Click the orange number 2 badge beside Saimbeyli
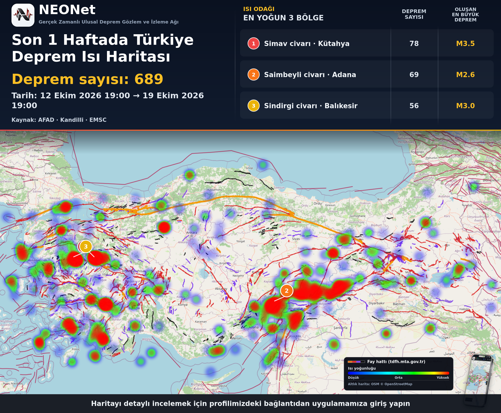 [253, 74]
